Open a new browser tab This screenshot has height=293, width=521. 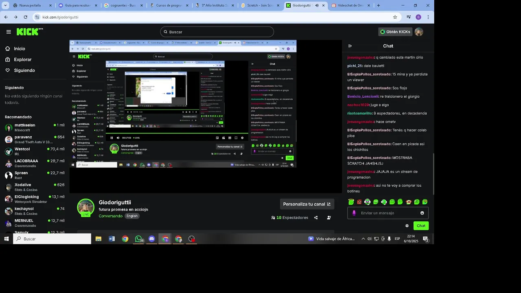click(378, 6)
